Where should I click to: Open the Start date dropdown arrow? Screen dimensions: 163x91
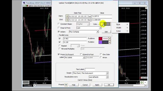coord(67,16)
